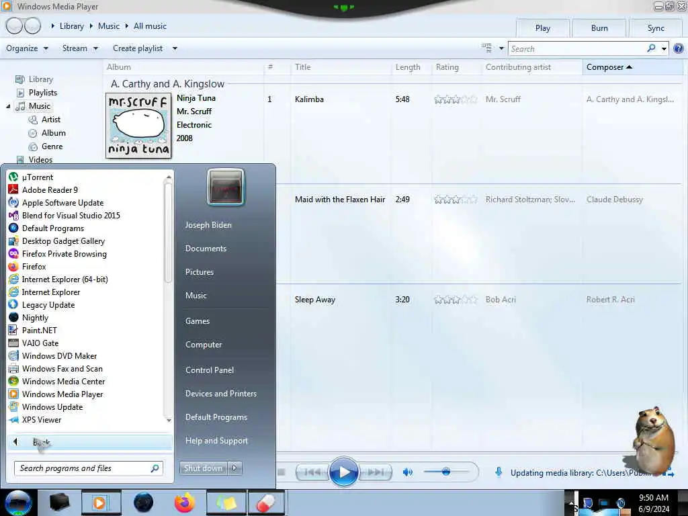Launch Windows DVD Maker
This screenshot has width=688, height=516.
point(52,356)
